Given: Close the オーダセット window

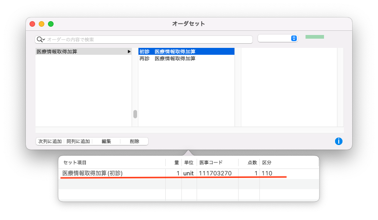Looking at the screenshot, I should tap(32, 24).
